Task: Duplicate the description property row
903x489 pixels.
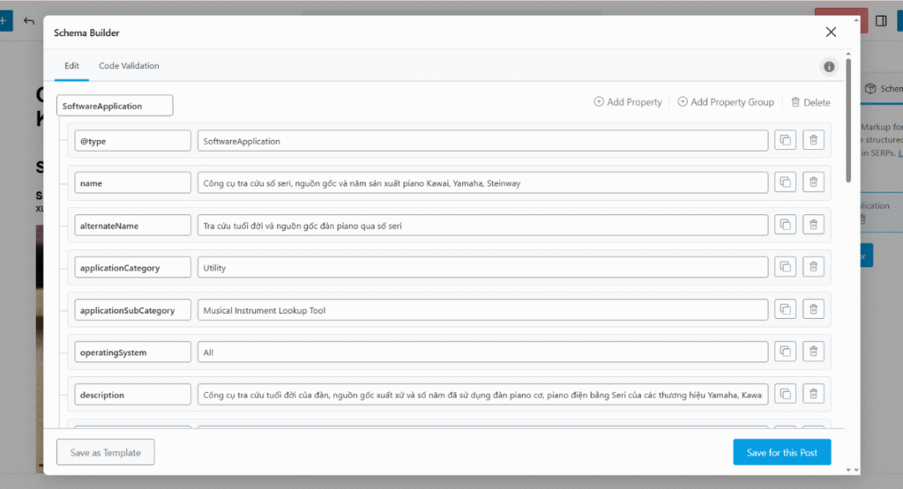Action: (784, 395)
